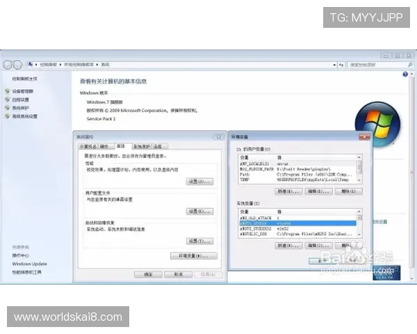Open Device Manager shield icon link

tap(8, 91)
